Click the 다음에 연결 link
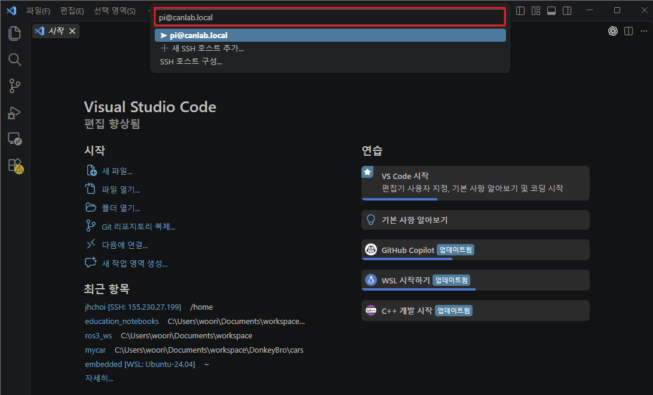Viewport: 653px width, 395px height. click(125, 245)
